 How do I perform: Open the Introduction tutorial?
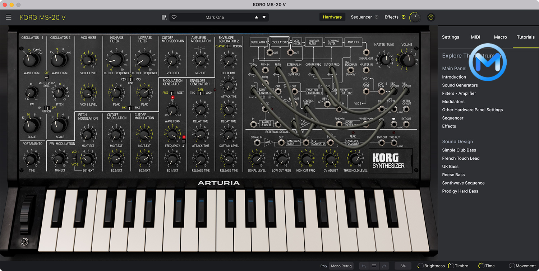point(454,77)
